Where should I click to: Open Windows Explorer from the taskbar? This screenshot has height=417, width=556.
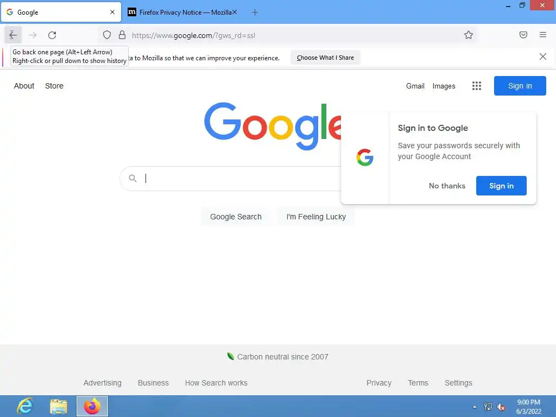[x=59, y=406]
